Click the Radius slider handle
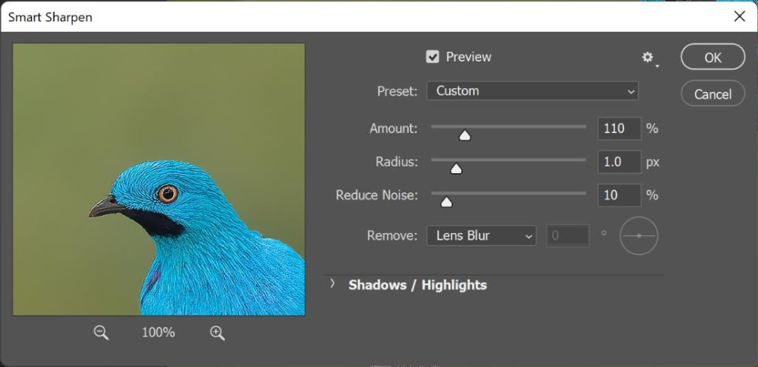Screen dimensions: 758x367 tap(456, 169)
